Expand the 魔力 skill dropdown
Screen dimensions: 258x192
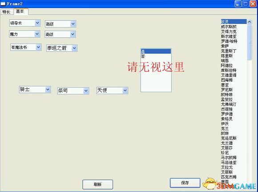tap(37, 34)
